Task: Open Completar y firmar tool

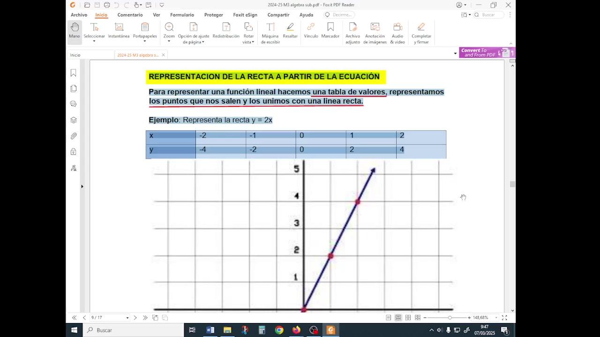Action: pos(421,33)
